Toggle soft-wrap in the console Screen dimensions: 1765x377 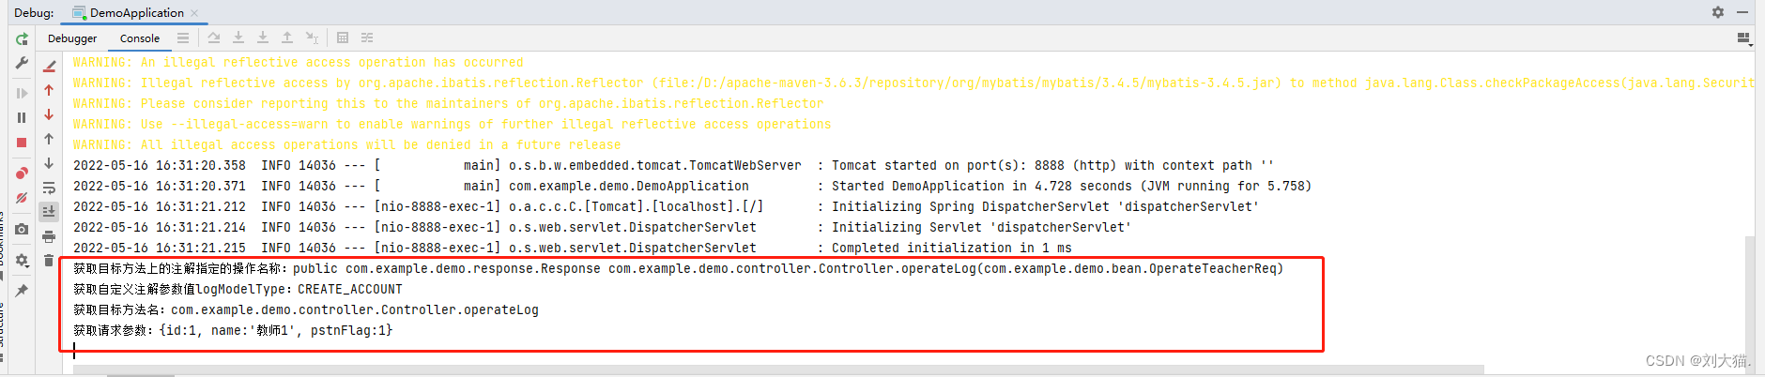(50, 188)
